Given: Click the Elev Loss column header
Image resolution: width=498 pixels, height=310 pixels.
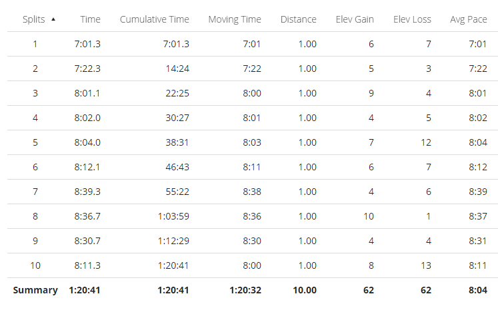Looking at the screenshot, I should (x=412, y=19).
